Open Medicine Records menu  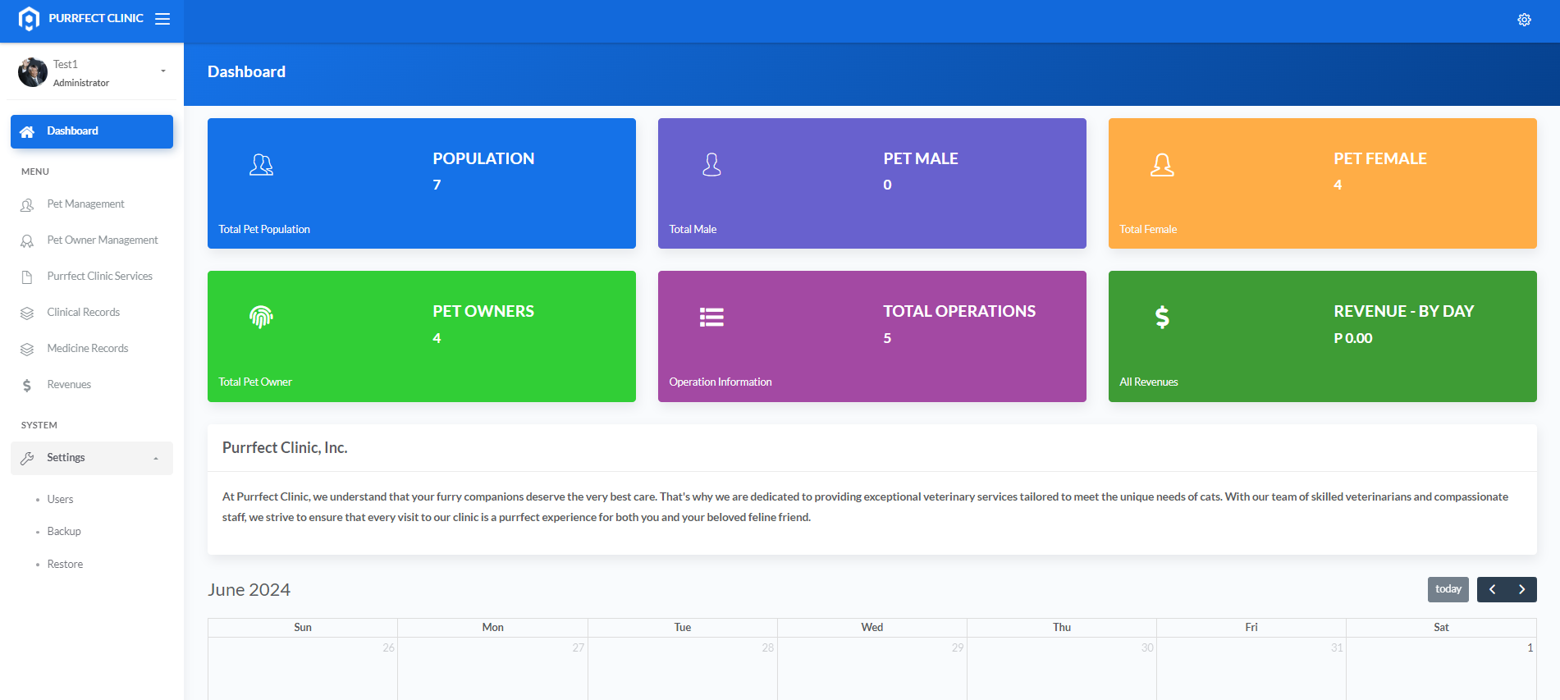point(88,348)
